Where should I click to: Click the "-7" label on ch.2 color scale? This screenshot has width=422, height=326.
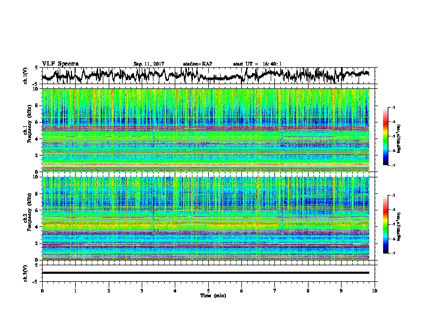(x=393, y=253)
